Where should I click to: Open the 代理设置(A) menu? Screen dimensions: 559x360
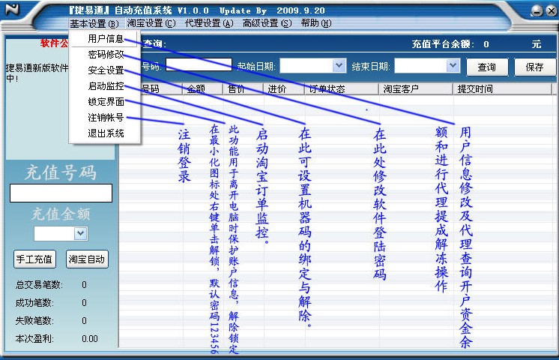coord(209,23)
